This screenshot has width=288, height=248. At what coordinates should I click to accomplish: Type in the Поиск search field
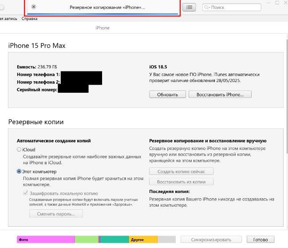click(x=226, y=8)
